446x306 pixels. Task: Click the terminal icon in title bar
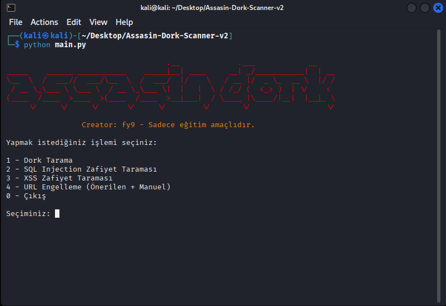click(11, 8)
